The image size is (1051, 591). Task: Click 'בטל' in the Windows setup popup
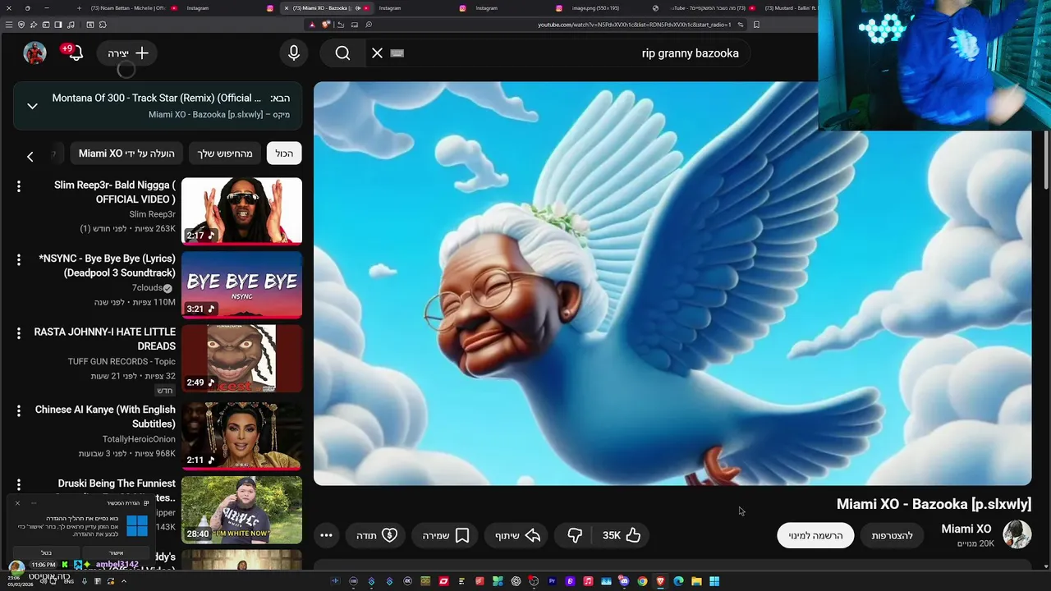pos(47,552)
